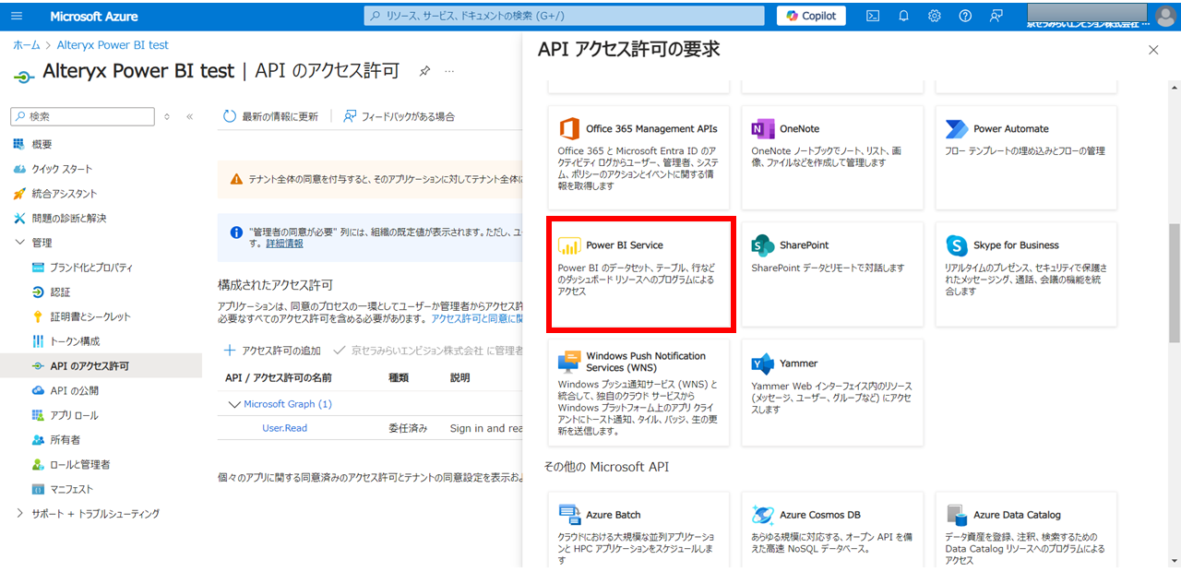This screenshot has height=572, width=1181.
Task: Open Copilot from the top bar
Action: [811, 16]
